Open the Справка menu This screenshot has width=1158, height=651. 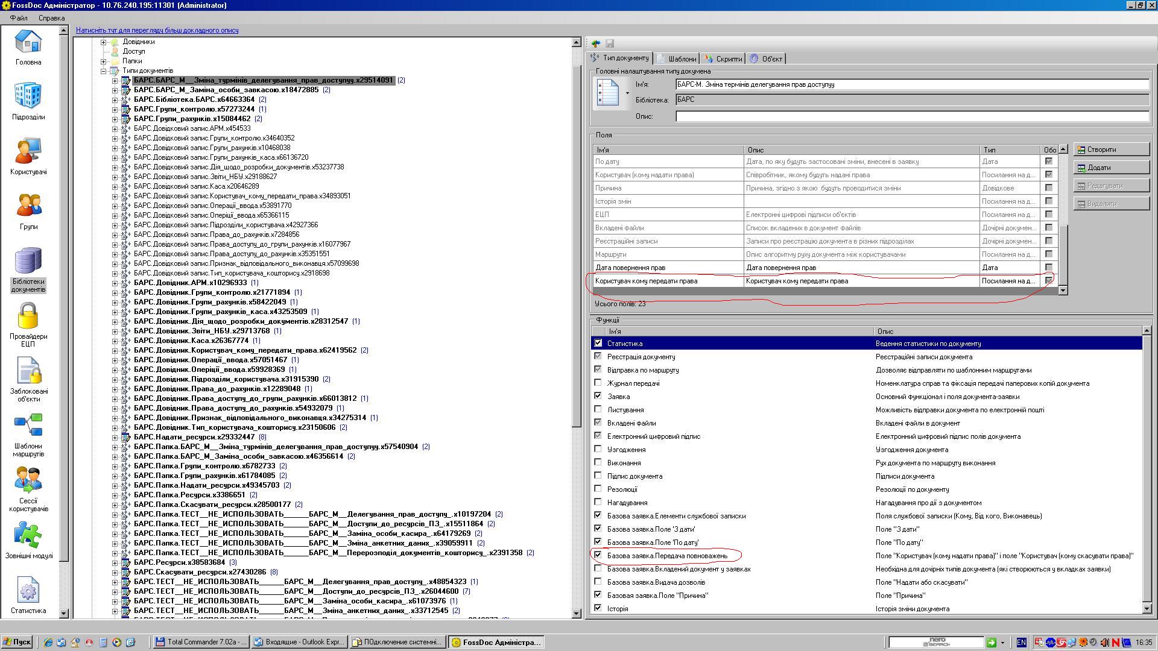[51, 18]
